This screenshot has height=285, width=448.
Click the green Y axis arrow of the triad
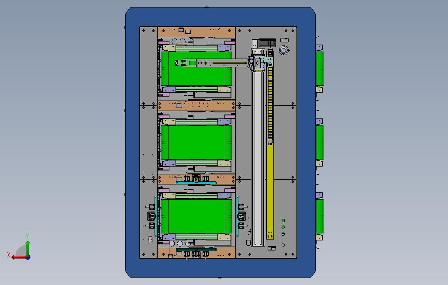(28, 248)
